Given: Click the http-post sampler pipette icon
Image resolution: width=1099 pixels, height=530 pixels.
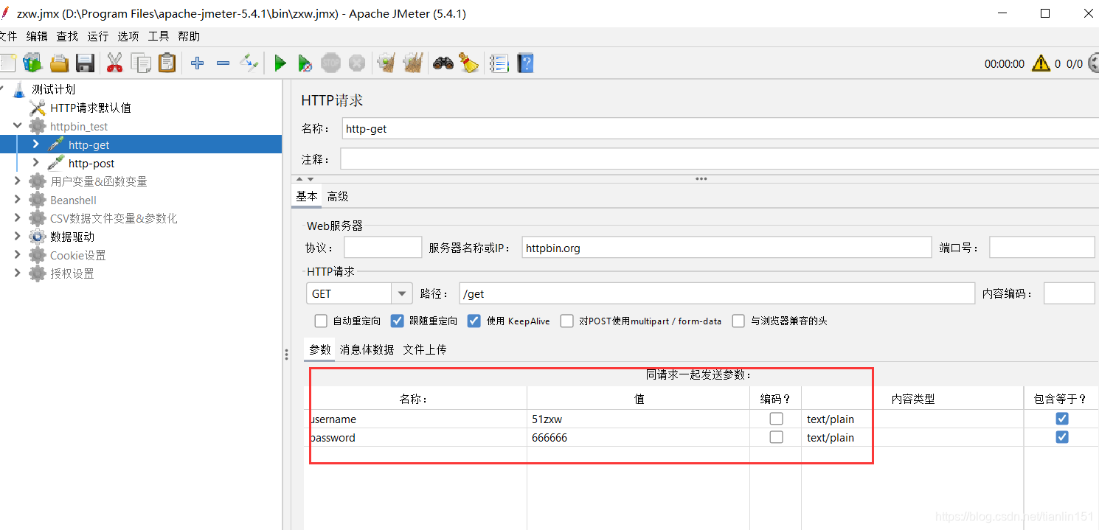Looking at the screenshot, I should (x=56, y=163).
